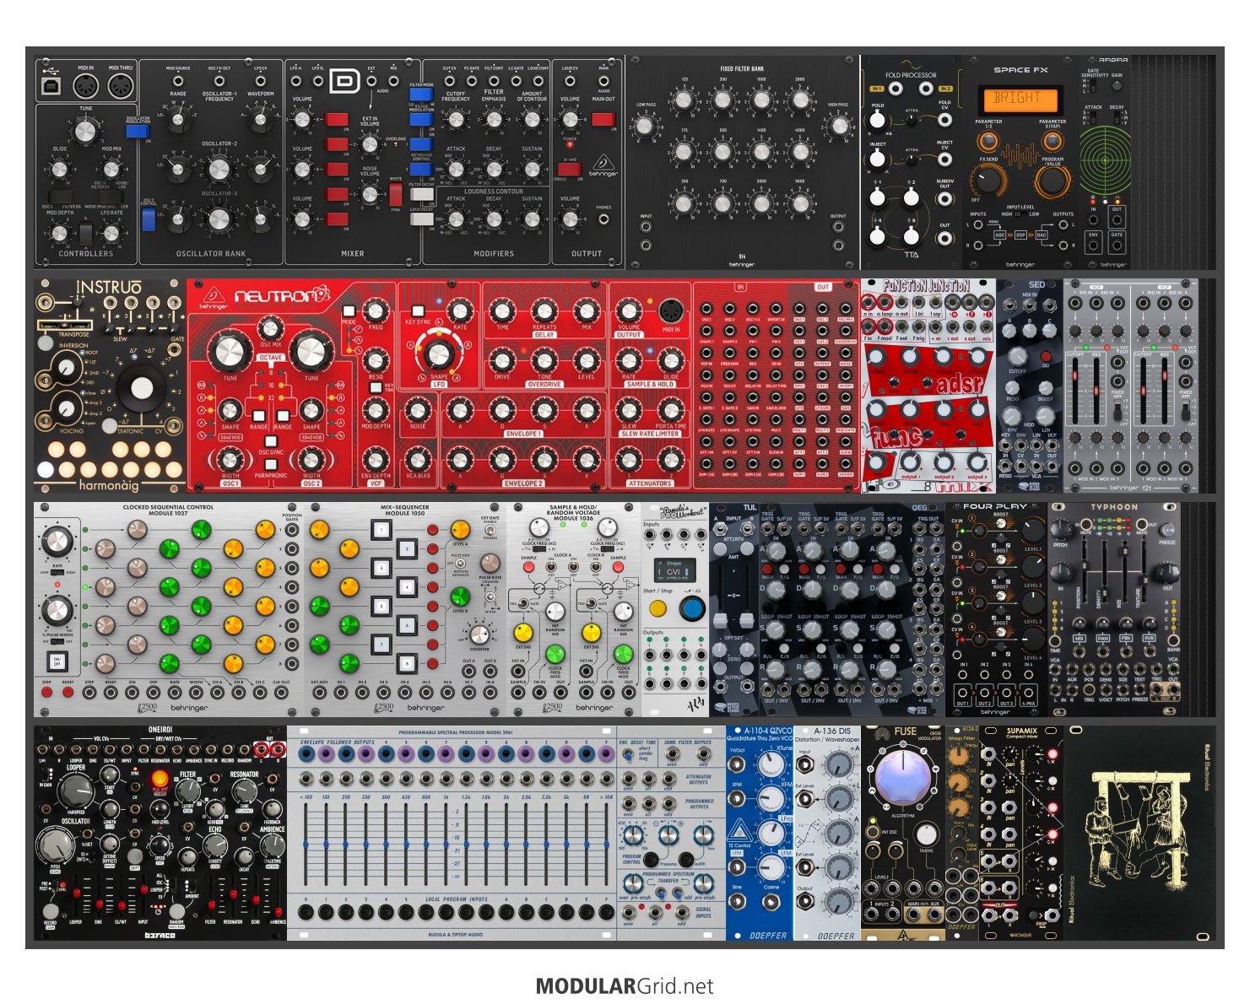The height and width of the screenshot is (1004, 1250).
Task: Click the RATE knob on Module 1027
Action: click(57, 541)
